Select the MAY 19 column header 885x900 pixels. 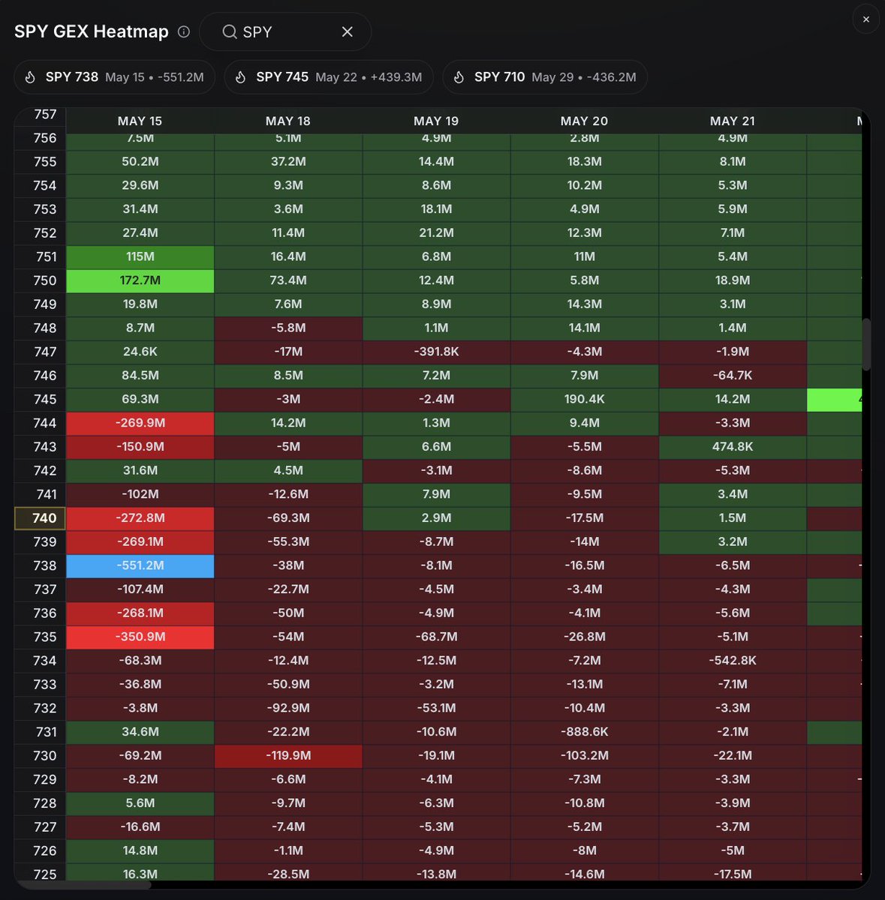click(x=436, y=121)
